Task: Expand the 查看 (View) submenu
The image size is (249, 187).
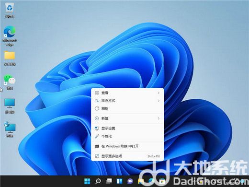Action: click(x=127, y=93)
